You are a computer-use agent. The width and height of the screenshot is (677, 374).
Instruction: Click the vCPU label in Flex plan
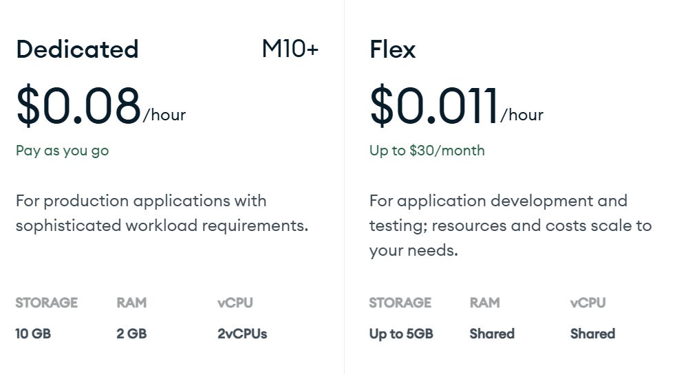[x=588, y=302]
